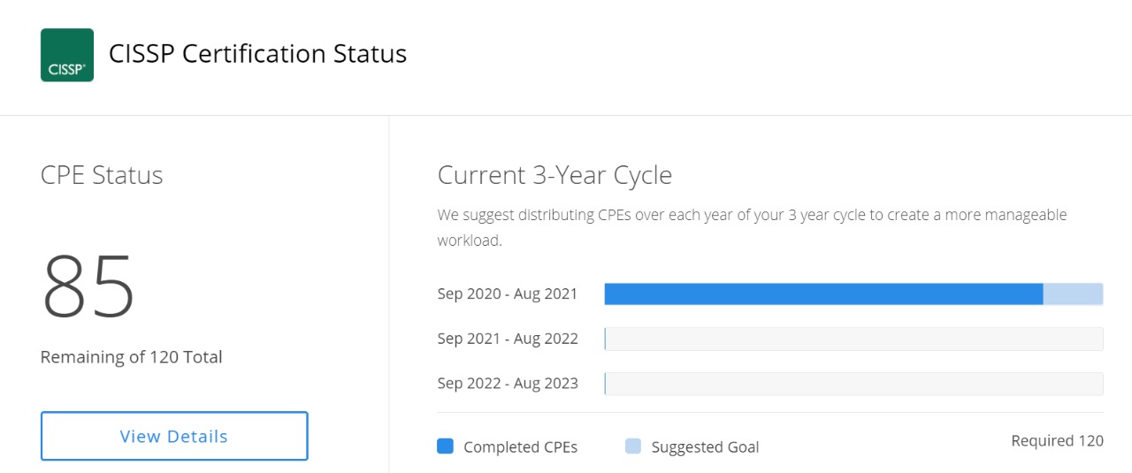This screenshot has width=1132, height=473.
Task: Click the light-blue suggested goal bar segment
Action: click(x=1073, y=294)
